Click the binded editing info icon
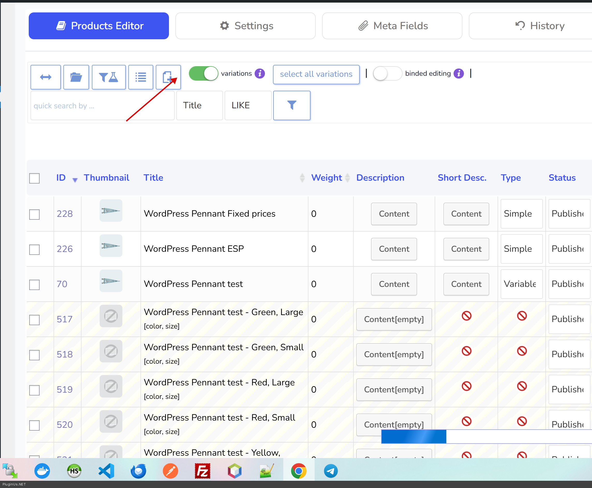 pos(459,74)
